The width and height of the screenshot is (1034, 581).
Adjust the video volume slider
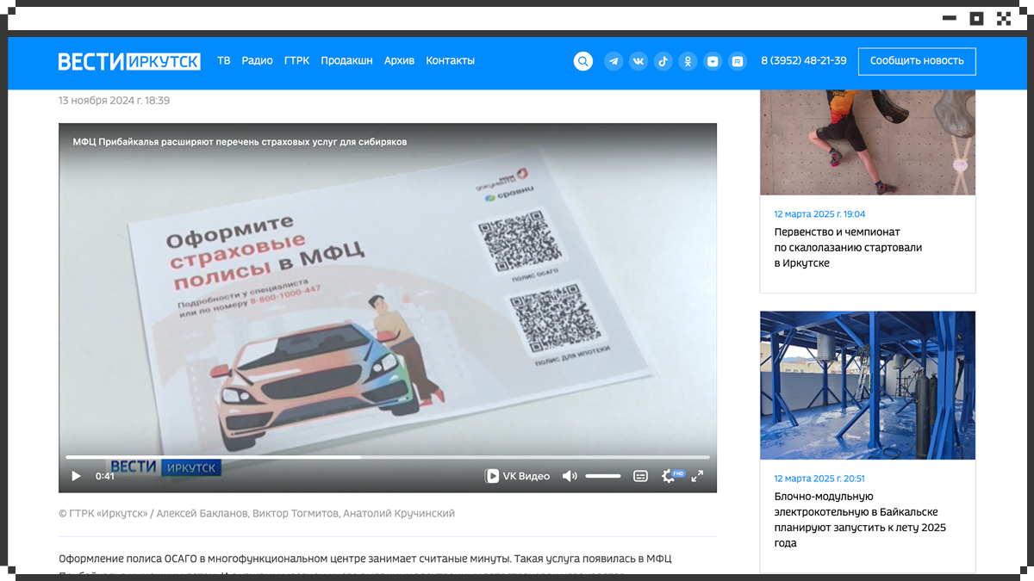click(602, 476)
